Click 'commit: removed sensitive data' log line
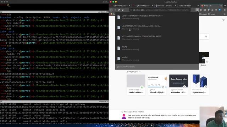 (x=44, y=110)
